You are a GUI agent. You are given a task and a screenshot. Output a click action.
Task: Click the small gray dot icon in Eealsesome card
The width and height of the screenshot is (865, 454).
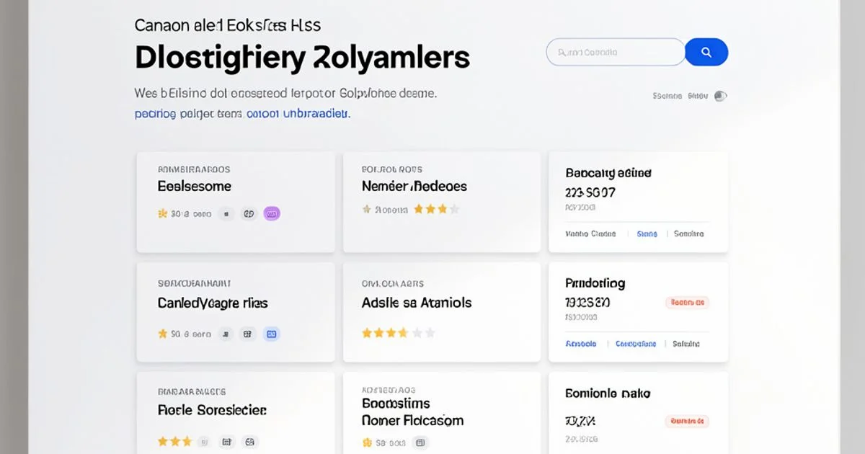click(x=226, y=213)
